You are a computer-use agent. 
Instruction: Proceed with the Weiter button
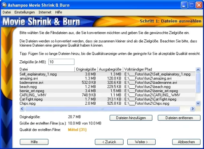(x=141, y=142)
